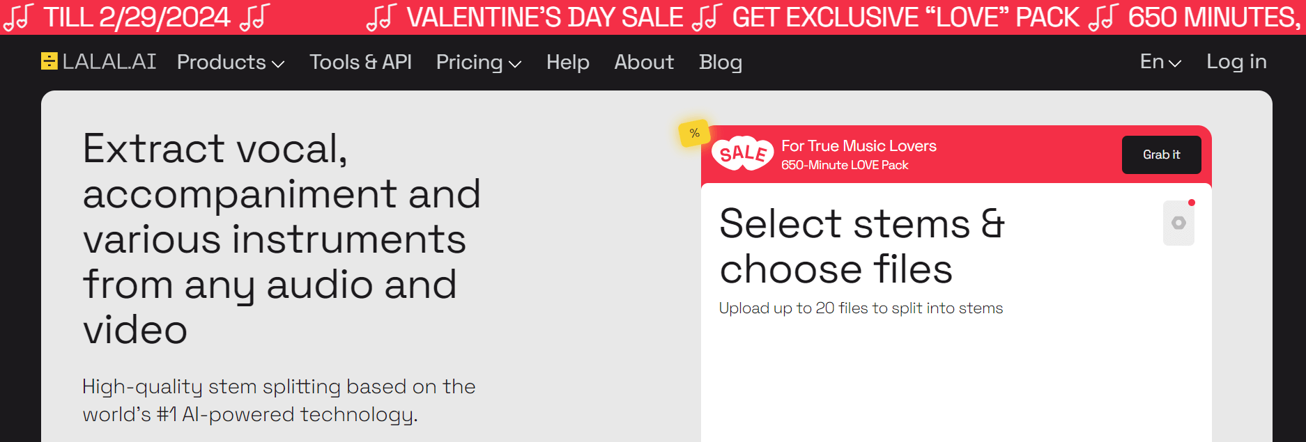Open the Pricing dropdown

[x=479, y=63]
